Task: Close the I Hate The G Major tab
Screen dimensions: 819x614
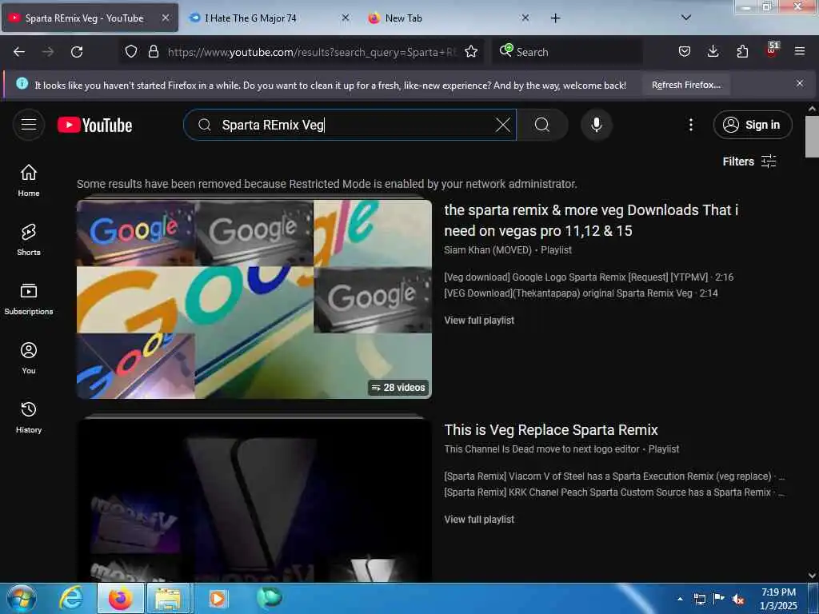Action: 346,18
